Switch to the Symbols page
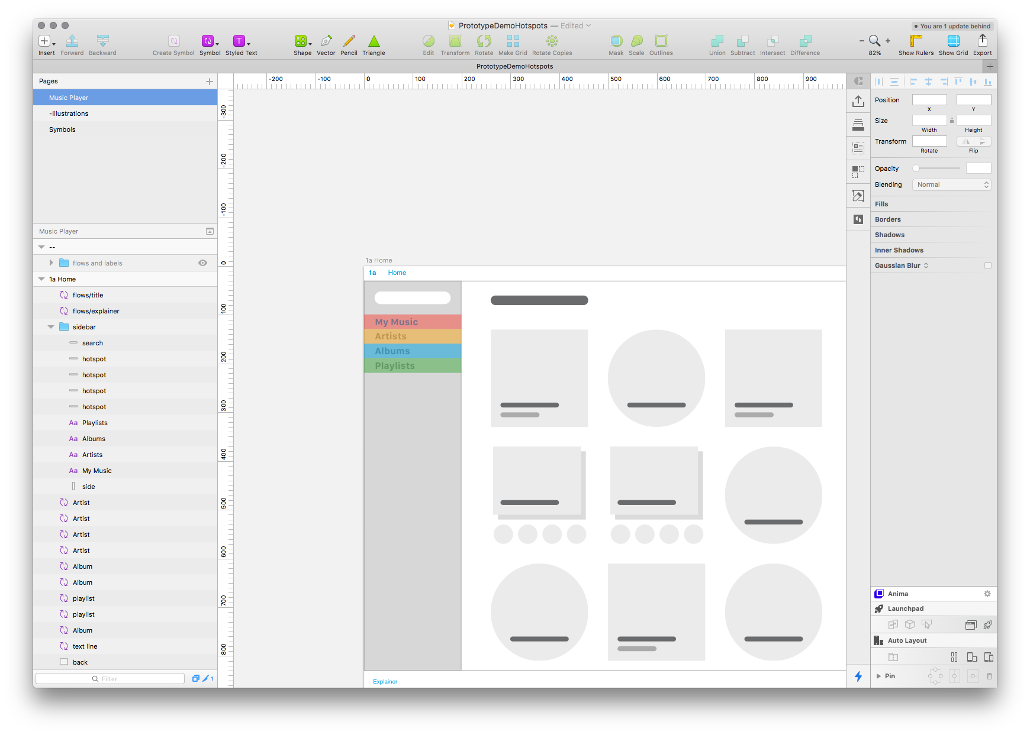 coord(62,129)
